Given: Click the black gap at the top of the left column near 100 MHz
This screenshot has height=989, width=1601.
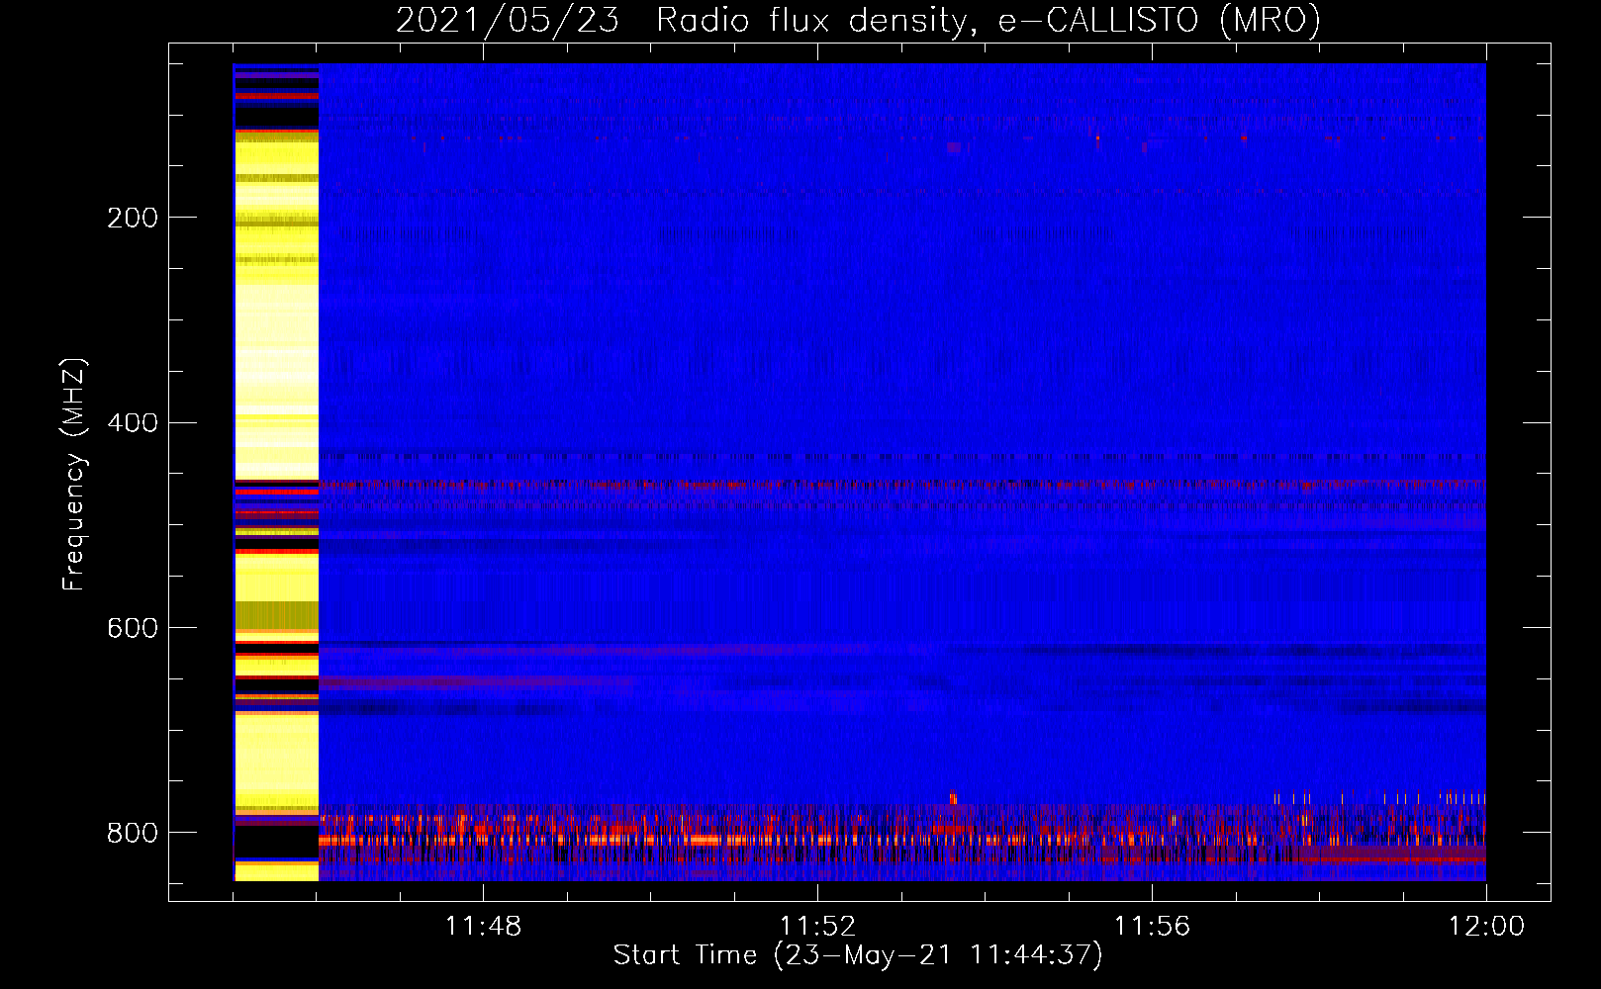Looking at the screenshot, I should [276, 115].
